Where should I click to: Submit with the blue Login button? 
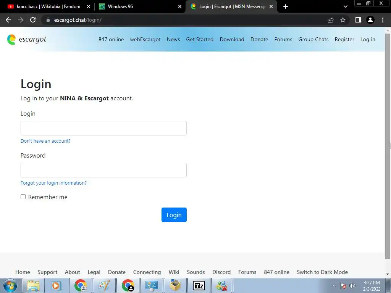[x=174, y=215]
